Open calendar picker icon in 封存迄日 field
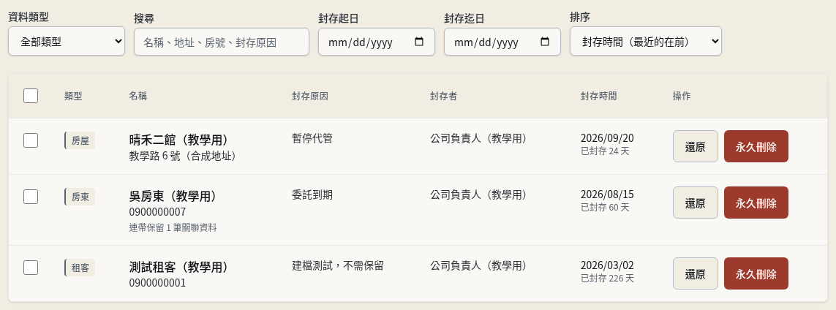 (x=545, y=42)
